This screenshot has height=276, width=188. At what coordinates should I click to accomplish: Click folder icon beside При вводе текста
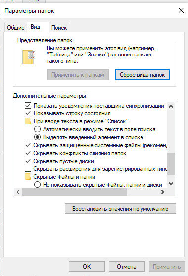pyautogui.click(x=28, y=121)
